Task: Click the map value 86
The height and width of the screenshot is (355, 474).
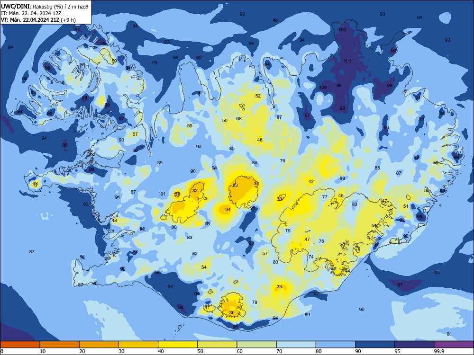Action: click(255, 163)
